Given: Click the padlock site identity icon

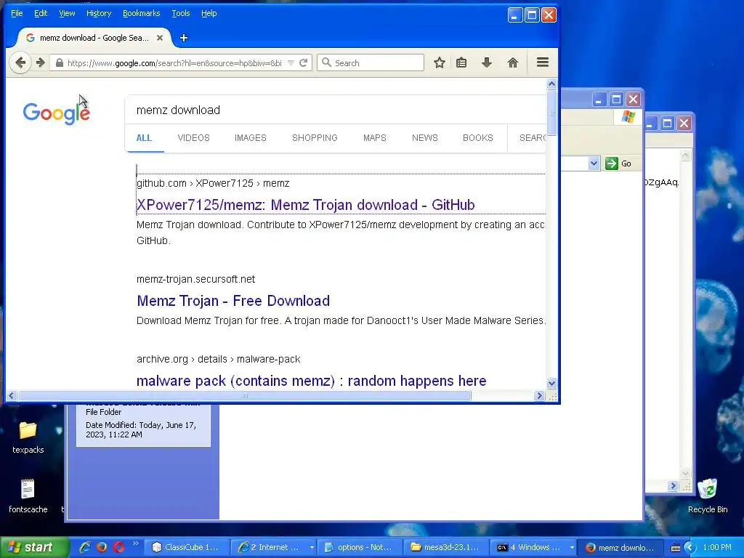Looking at the screenshot, I should (x=60, y=62).
